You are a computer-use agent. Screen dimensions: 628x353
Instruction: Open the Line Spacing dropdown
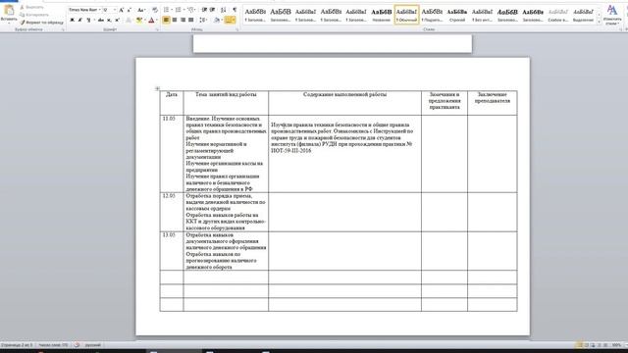[203, 20]
